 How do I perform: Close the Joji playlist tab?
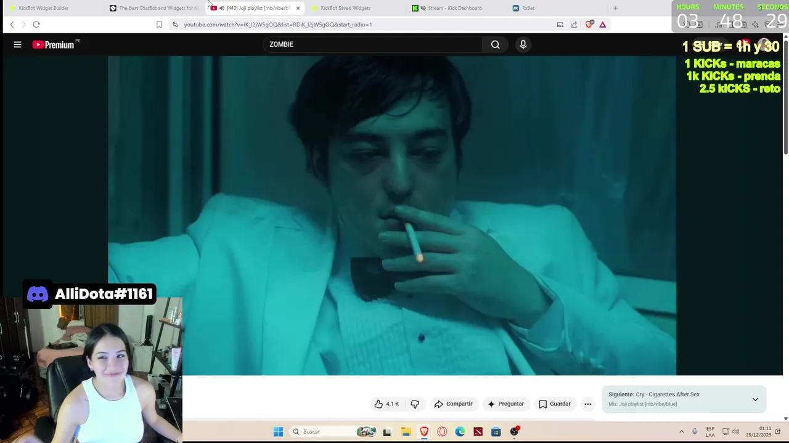point(298,8)
